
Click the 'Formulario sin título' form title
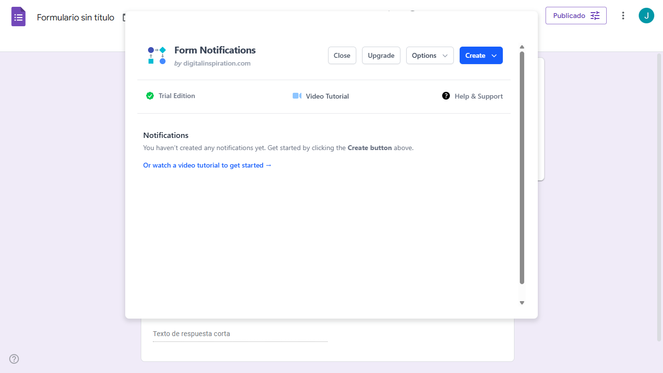[76, 17]
